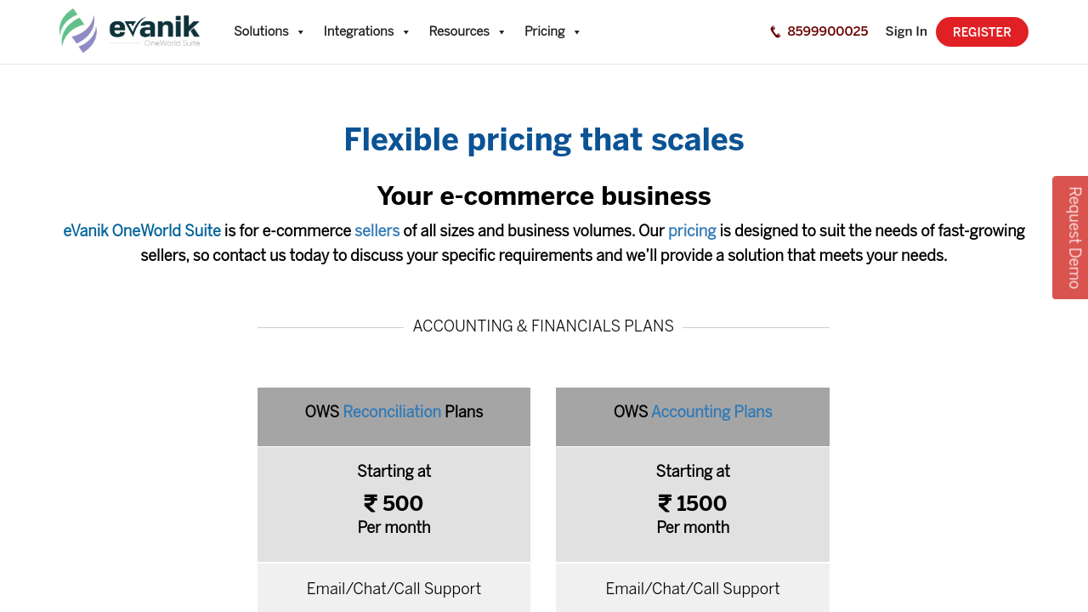Click the 'sellers' hyperlink in description
The height and width of the screenshot is (612, 1088).
(x=377, y=231)
